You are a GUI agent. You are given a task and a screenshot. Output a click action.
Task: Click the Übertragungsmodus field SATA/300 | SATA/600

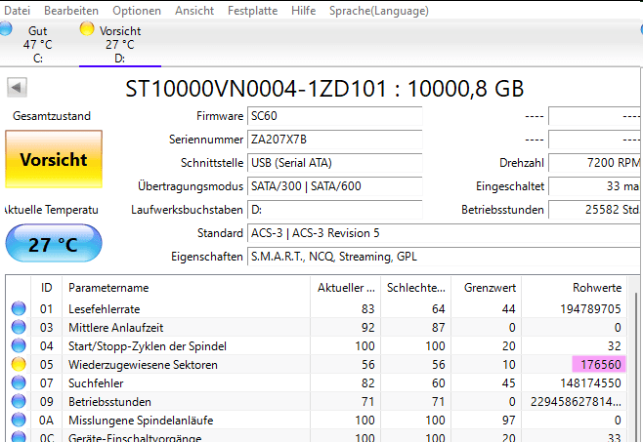tap(334, 186)
